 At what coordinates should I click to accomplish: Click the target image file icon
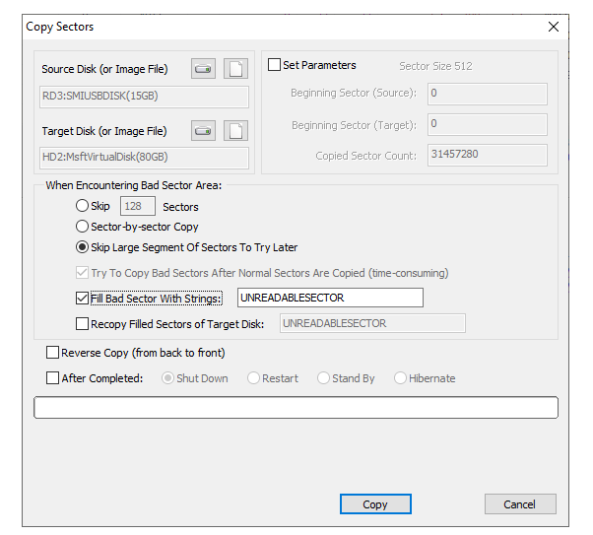coord(235,131)
